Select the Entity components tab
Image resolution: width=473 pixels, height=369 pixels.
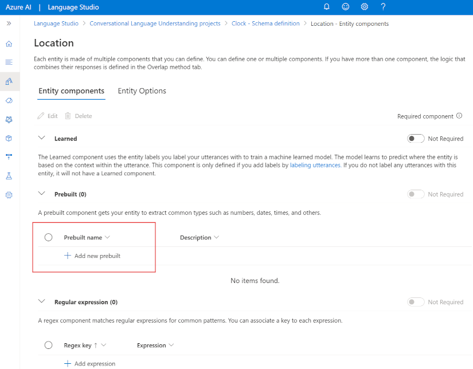71,91
